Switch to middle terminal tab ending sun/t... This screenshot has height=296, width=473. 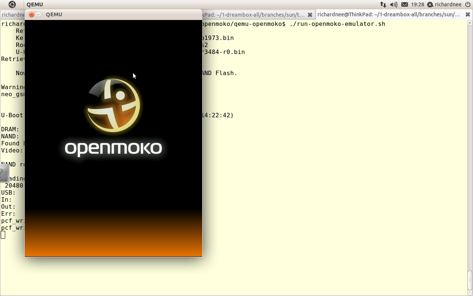254,14
